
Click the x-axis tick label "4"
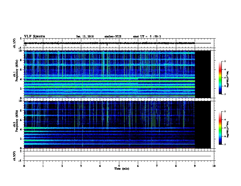pyautogui.click(x=100, y=166)
